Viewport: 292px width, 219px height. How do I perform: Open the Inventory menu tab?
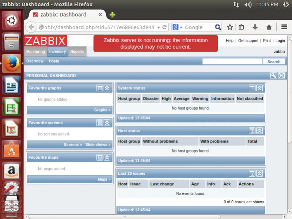tap(57, 52)
